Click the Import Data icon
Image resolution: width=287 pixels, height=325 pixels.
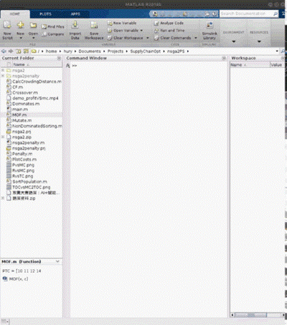click(x=75, y=25)
